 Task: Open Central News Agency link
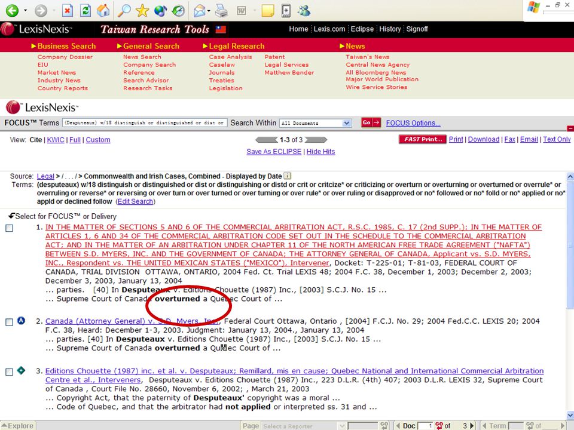click(x=377, y=64)
